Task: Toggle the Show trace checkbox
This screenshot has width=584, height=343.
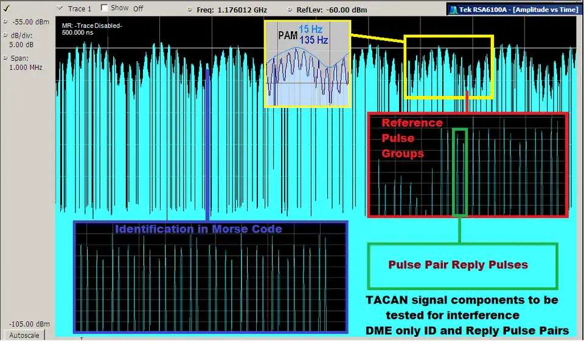Action: pyautogui.click(x=105, y=8)
